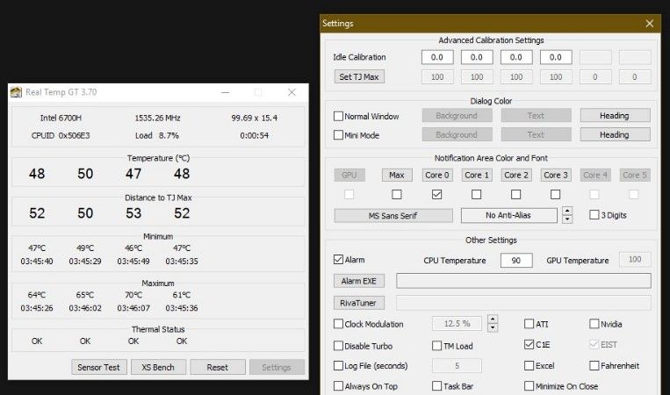Screen dimensions: 670x395
Task: Click the Normal Window Heading color button
Action: tap(614, 116)
